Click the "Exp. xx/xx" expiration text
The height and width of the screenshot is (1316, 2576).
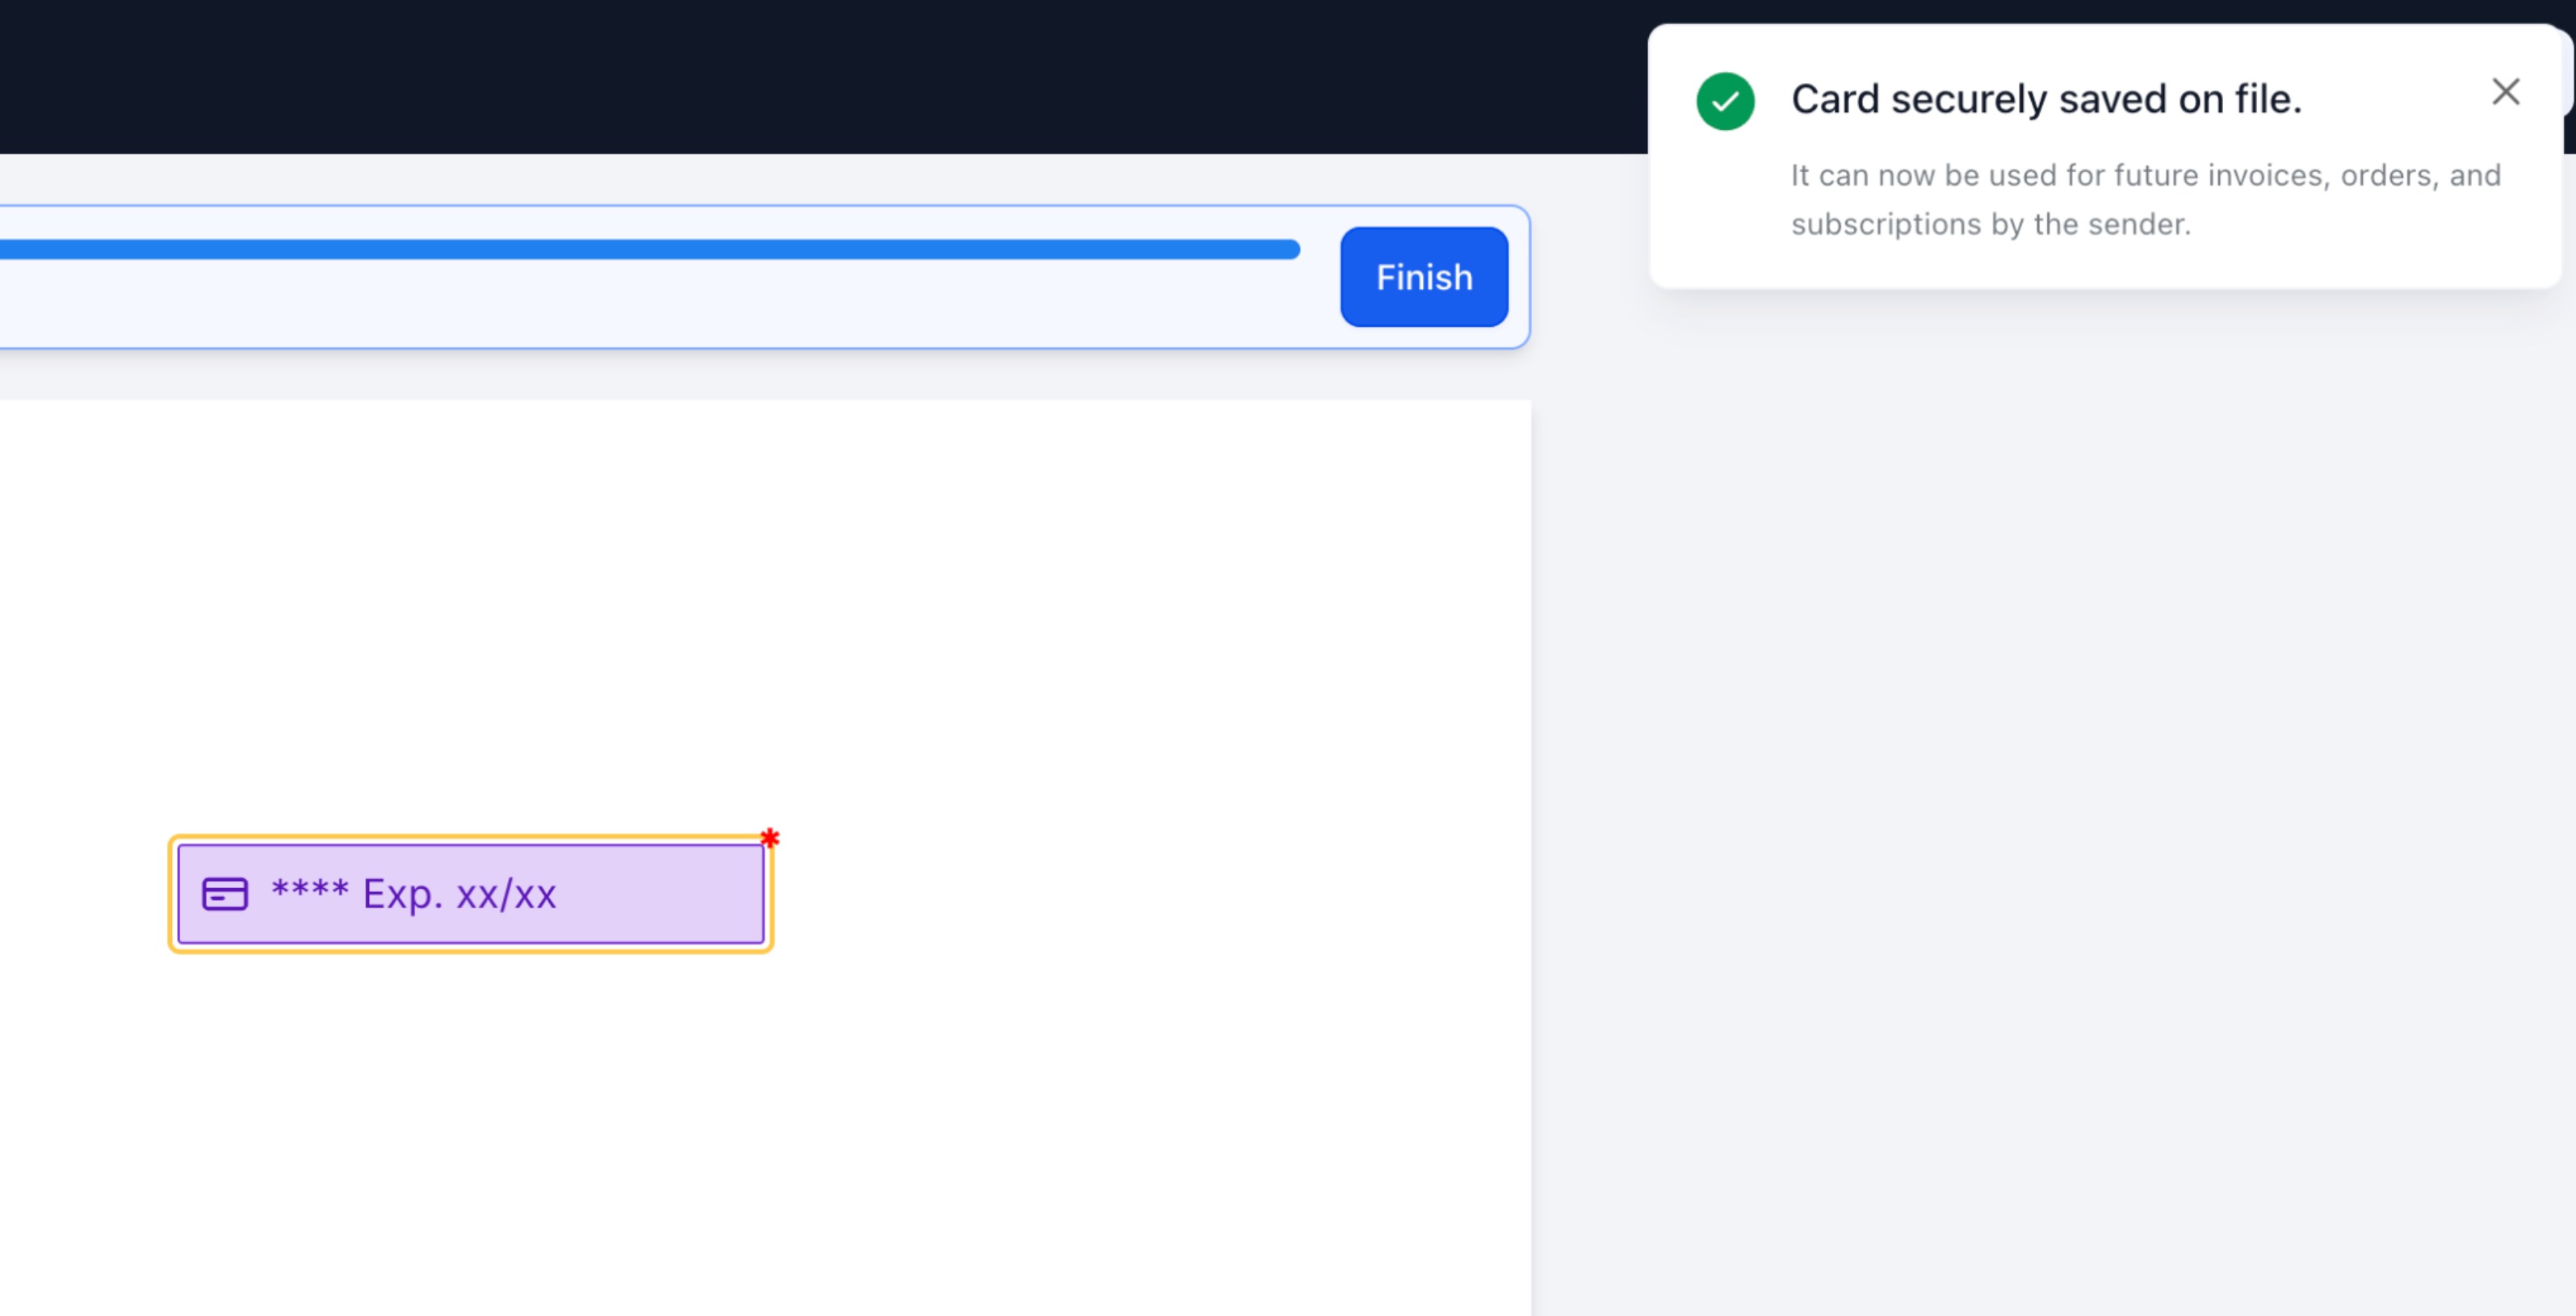(459, 894)
